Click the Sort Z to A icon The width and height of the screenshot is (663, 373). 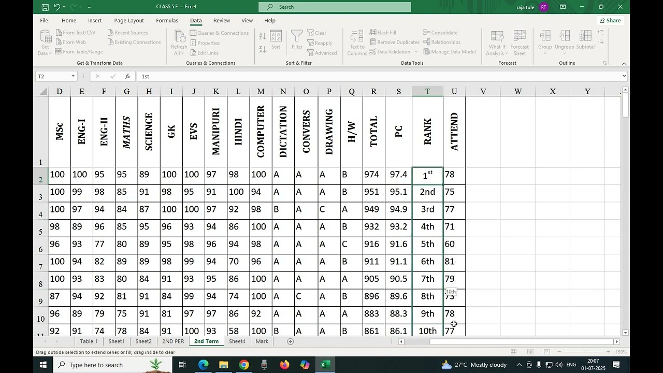(263, 49)
